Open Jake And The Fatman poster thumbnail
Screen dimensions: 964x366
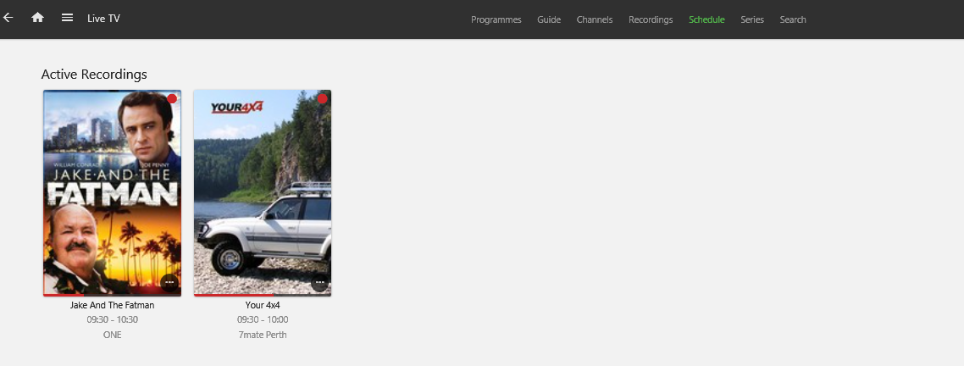(113, 192)
